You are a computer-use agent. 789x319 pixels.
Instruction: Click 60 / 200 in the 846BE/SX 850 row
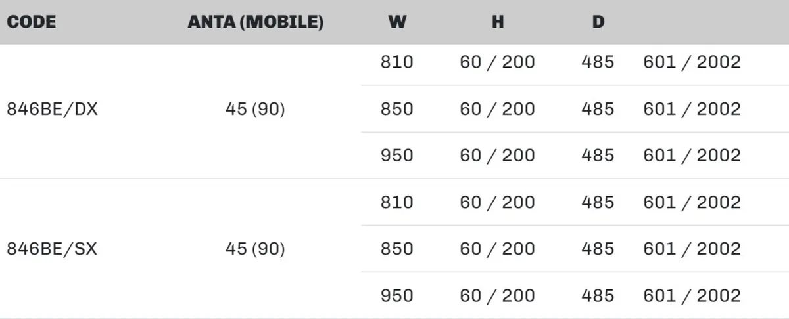[x=498, y=249]
